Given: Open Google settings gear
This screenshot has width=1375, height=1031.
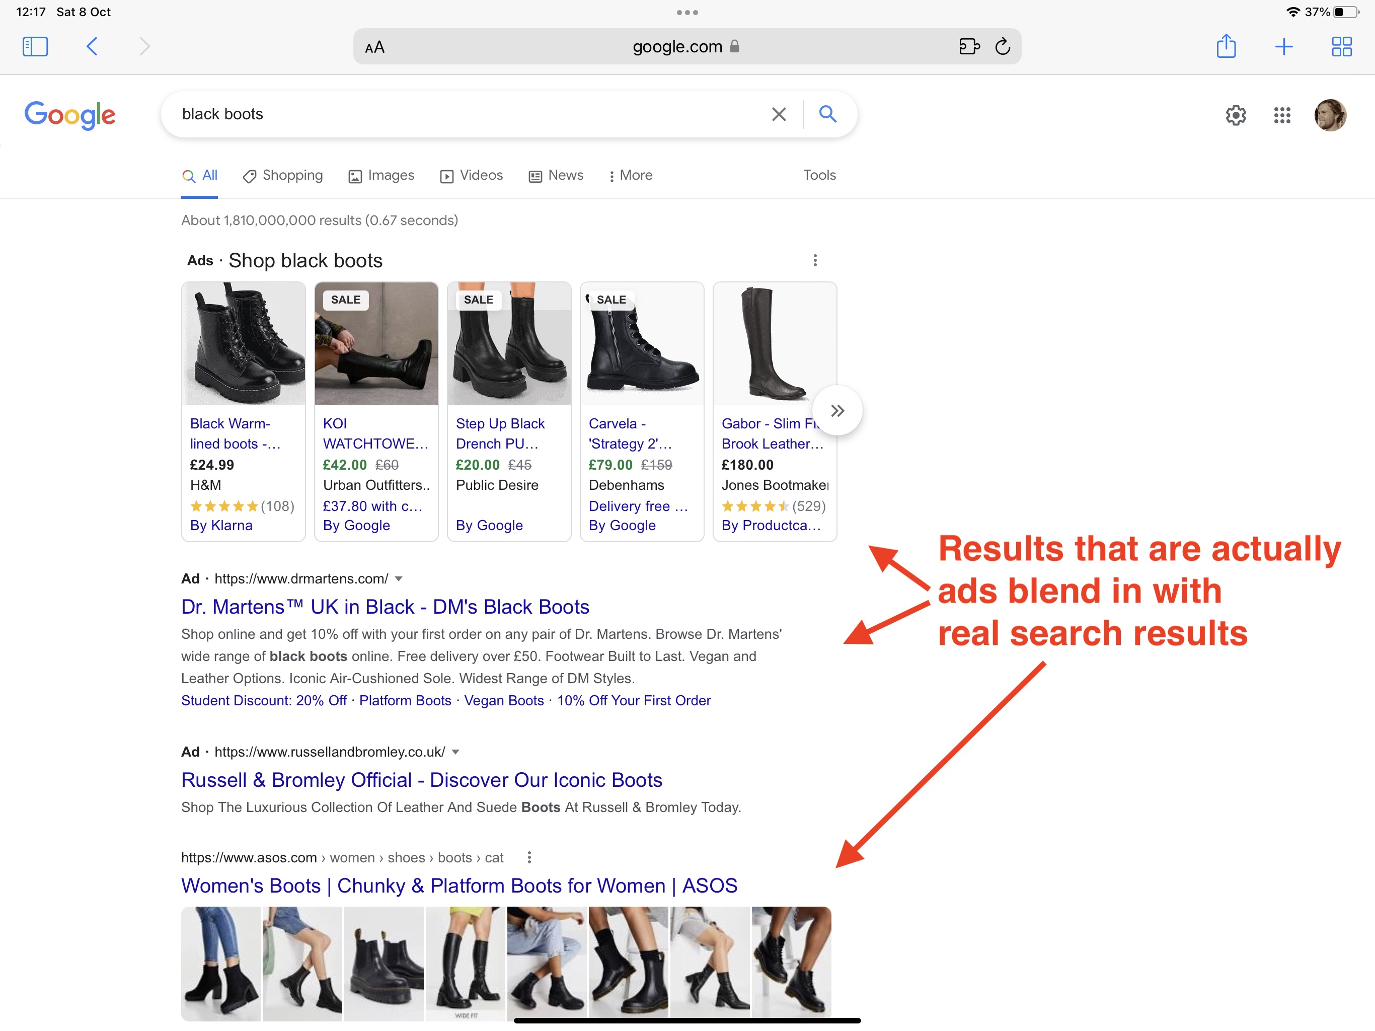Looking at the screenshot, I should 1236,115.
